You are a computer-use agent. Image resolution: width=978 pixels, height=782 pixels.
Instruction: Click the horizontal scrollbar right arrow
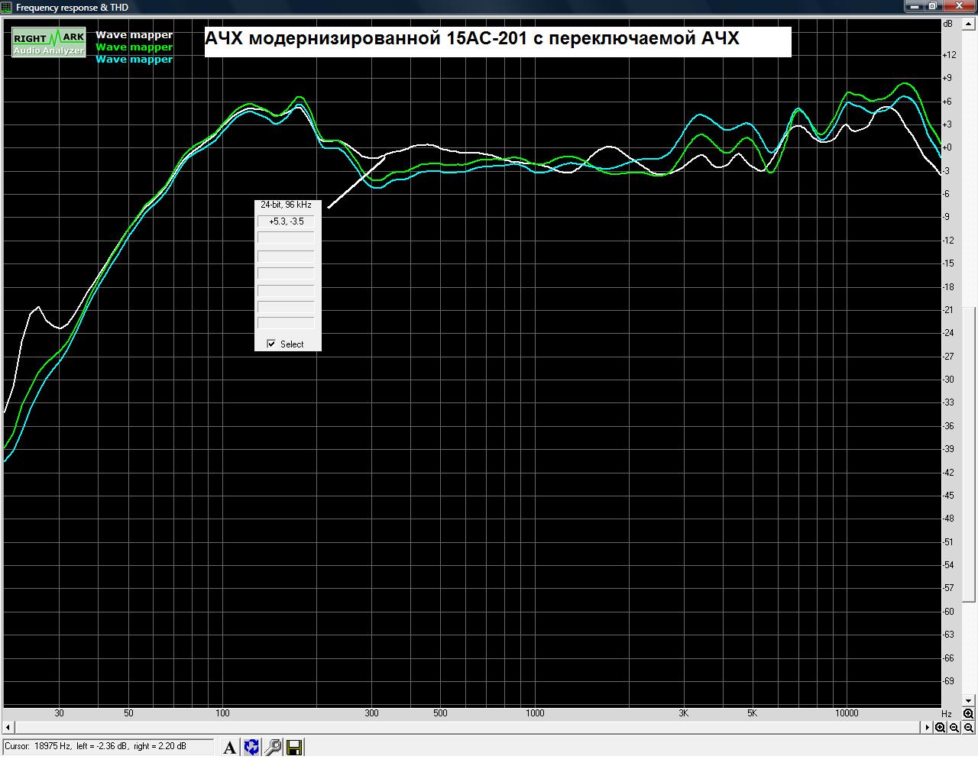point(928,727)
